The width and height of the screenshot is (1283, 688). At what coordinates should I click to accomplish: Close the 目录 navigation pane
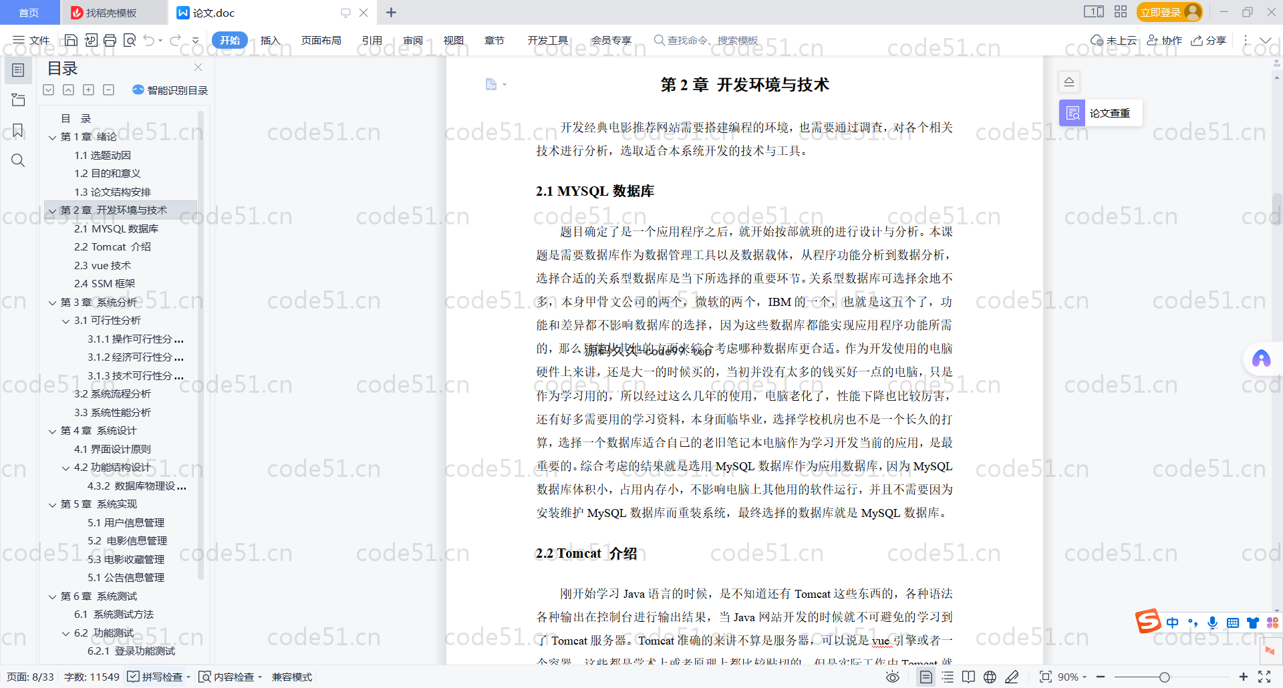click(198, 67)
